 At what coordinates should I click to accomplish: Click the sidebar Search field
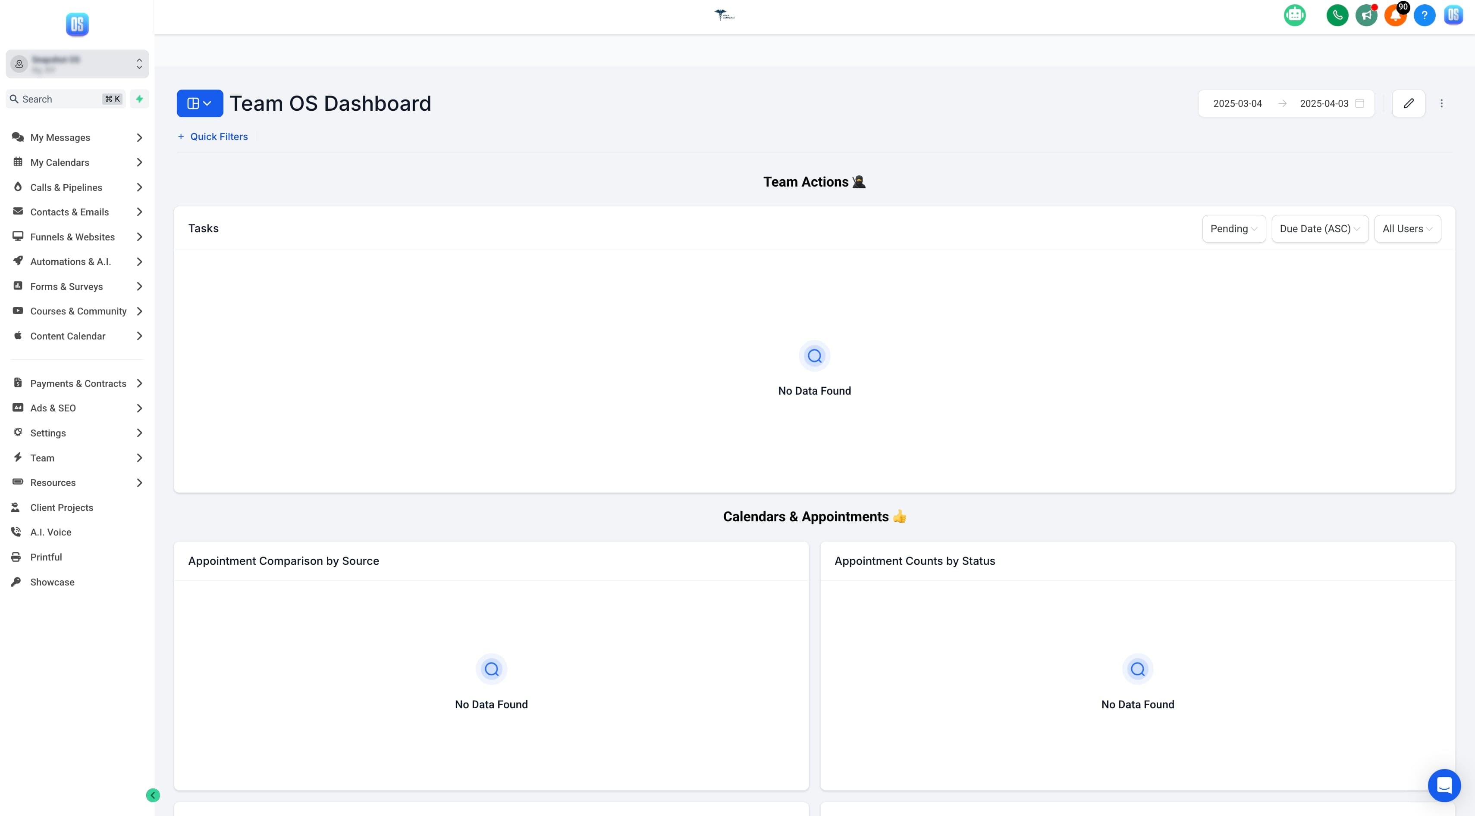click(x=66, y=99)
